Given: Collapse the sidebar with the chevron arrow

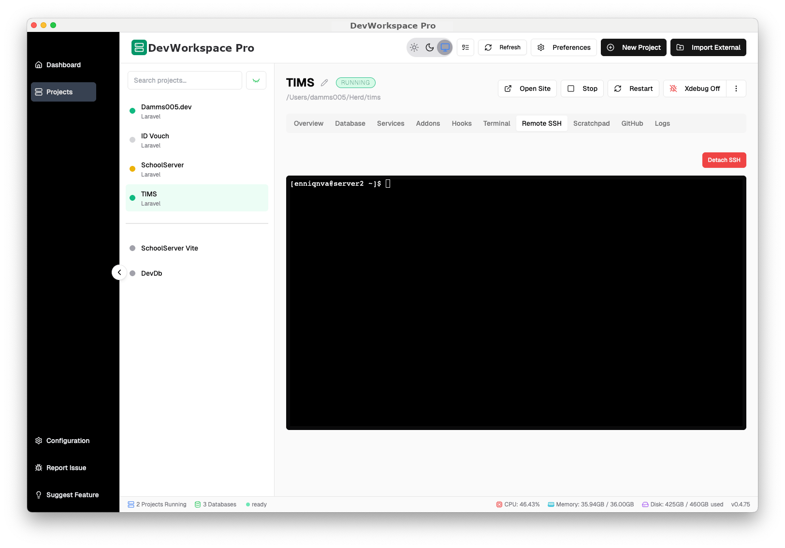Looking at the screenshot, I should point(119,272).
